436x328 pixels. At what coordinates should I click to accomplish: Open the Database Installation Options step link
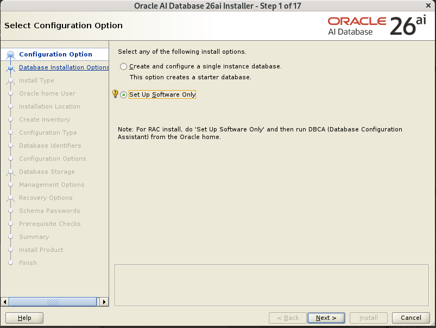pos(64,67)
